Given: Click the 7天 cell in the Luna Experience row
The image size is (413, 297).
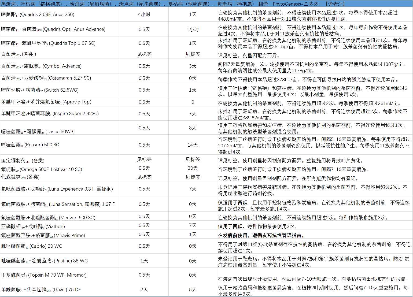Looking at the screenshot, I should (x=193, y=189).
